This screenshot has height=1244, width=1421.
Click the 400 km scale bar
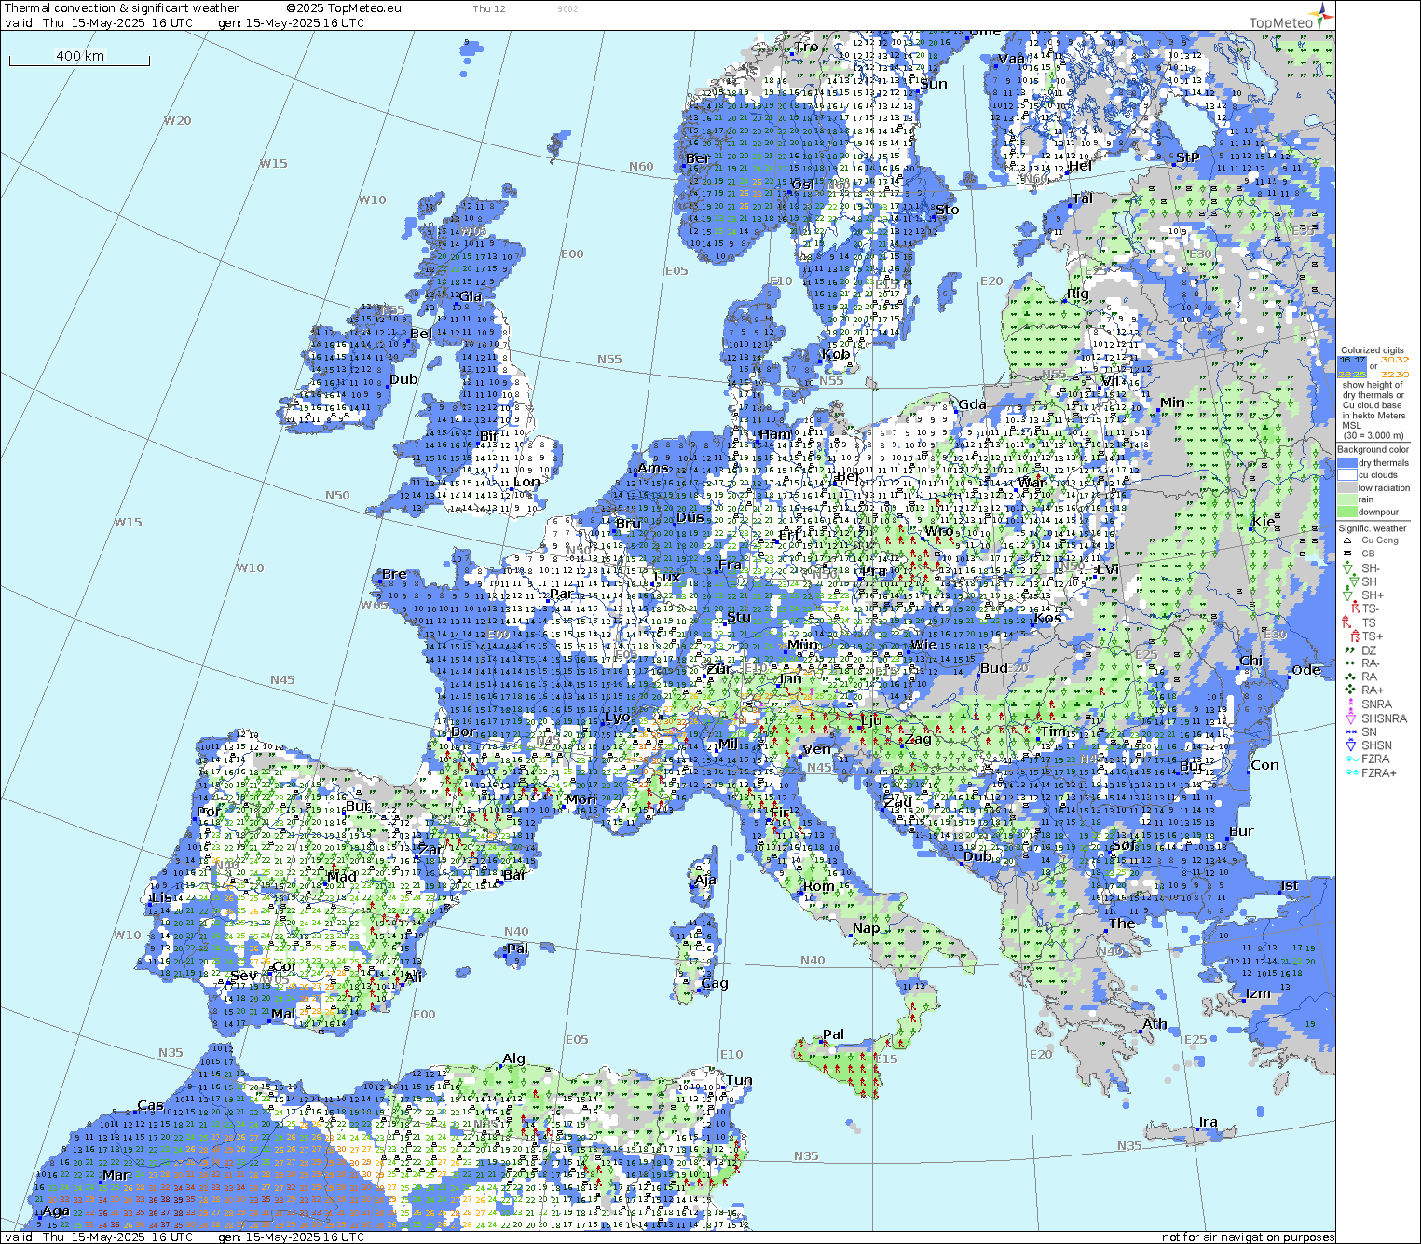point(79,58)
